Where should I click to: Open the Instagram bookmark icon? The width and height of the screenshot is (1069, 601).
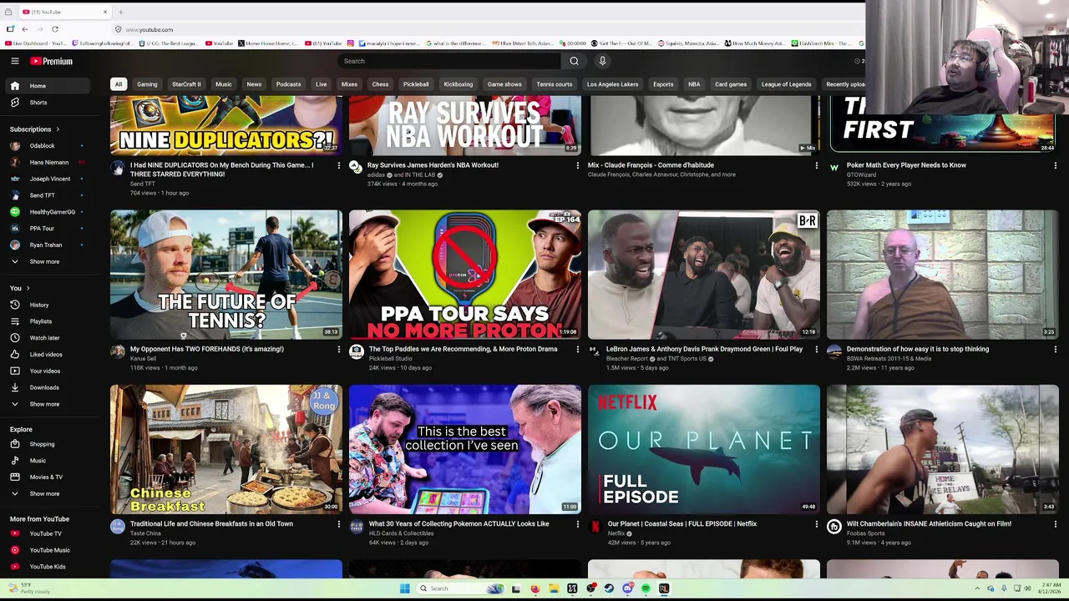click(x=351, y=43)
